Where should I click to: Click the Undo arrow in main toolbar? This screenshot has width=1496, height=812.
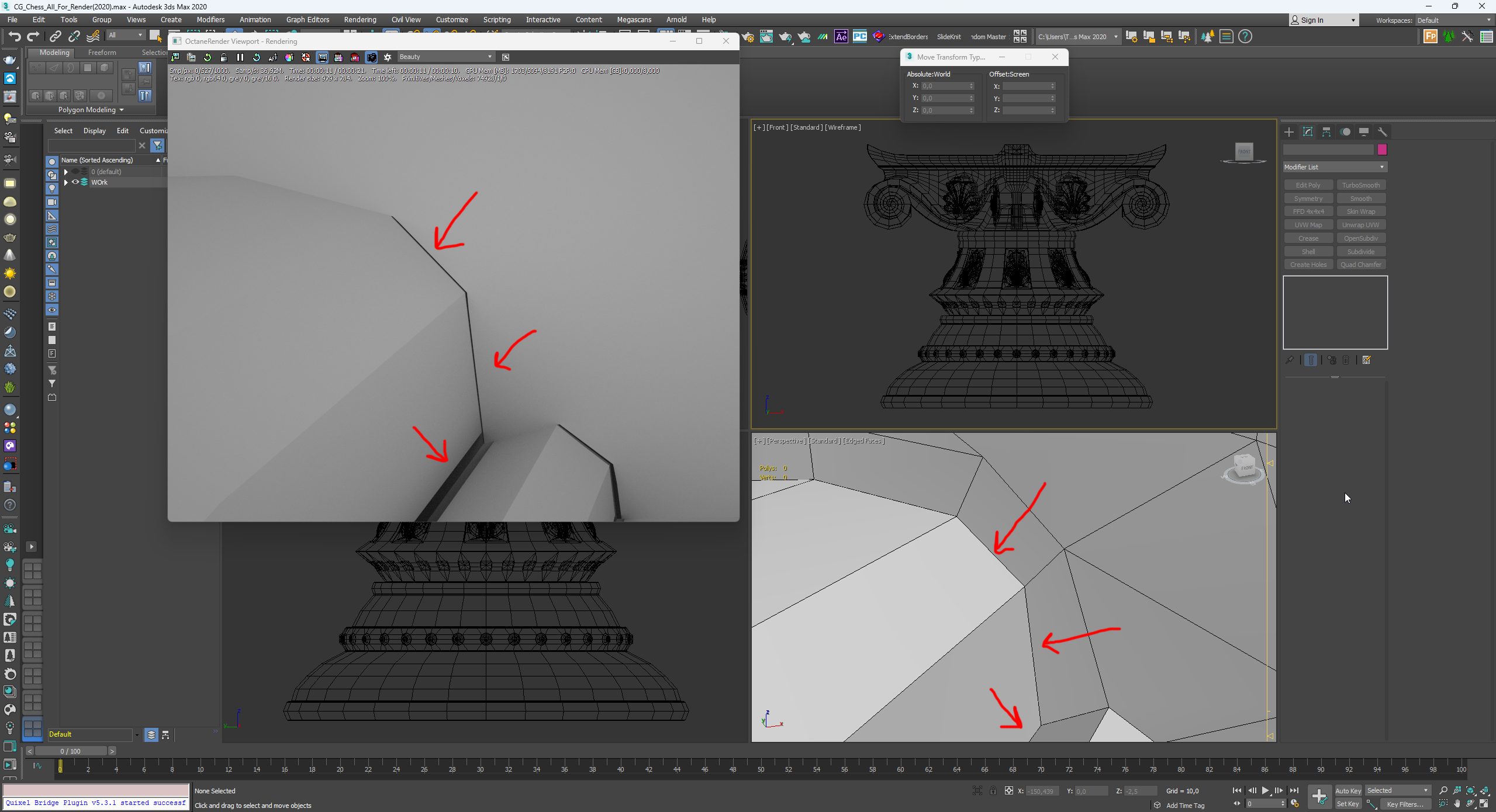click(15, 37)
